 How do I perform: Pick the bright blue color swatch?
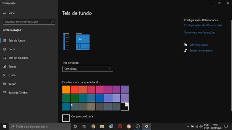100,98
